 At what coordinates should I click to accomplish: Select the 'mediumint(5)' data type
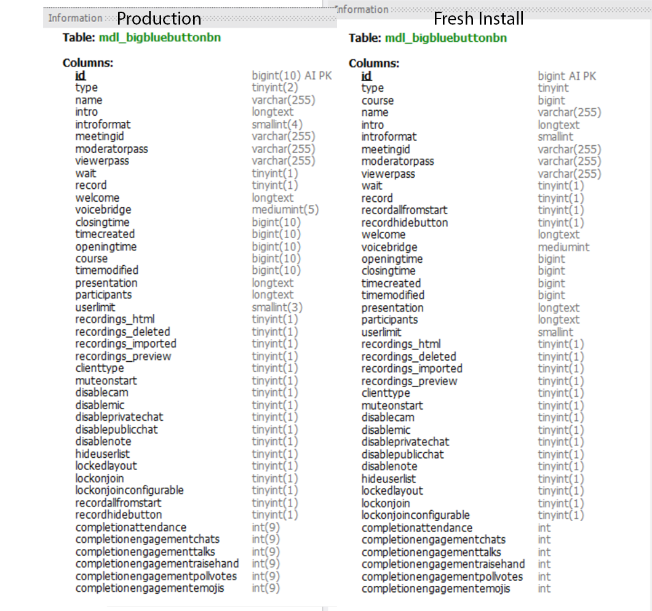[x=285, y=210]
